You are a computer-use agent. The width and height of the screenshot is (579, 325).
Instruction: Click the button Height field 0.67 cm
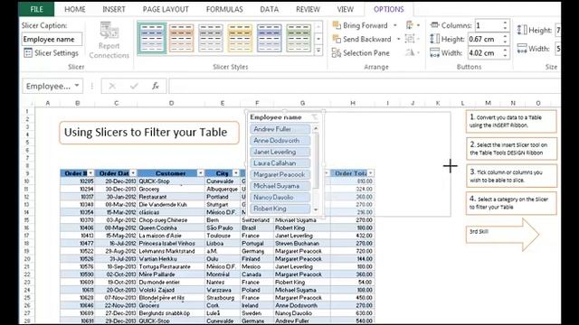click(484, 39)
